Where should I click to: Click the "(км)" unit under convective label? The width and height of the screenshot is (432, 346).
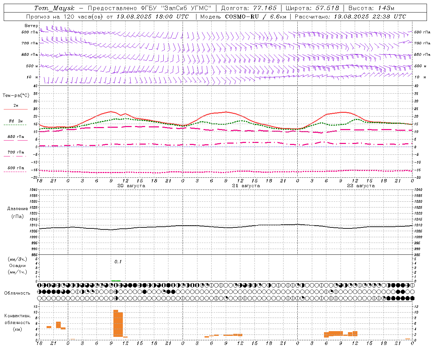(x=18, y=329)
